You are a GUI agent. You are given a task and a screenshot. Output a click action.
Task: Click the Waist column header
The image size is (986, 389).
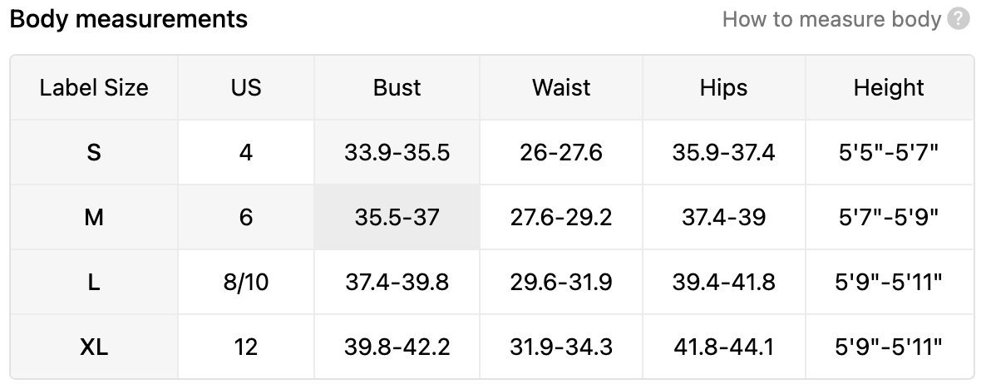[x=561, y=87]
